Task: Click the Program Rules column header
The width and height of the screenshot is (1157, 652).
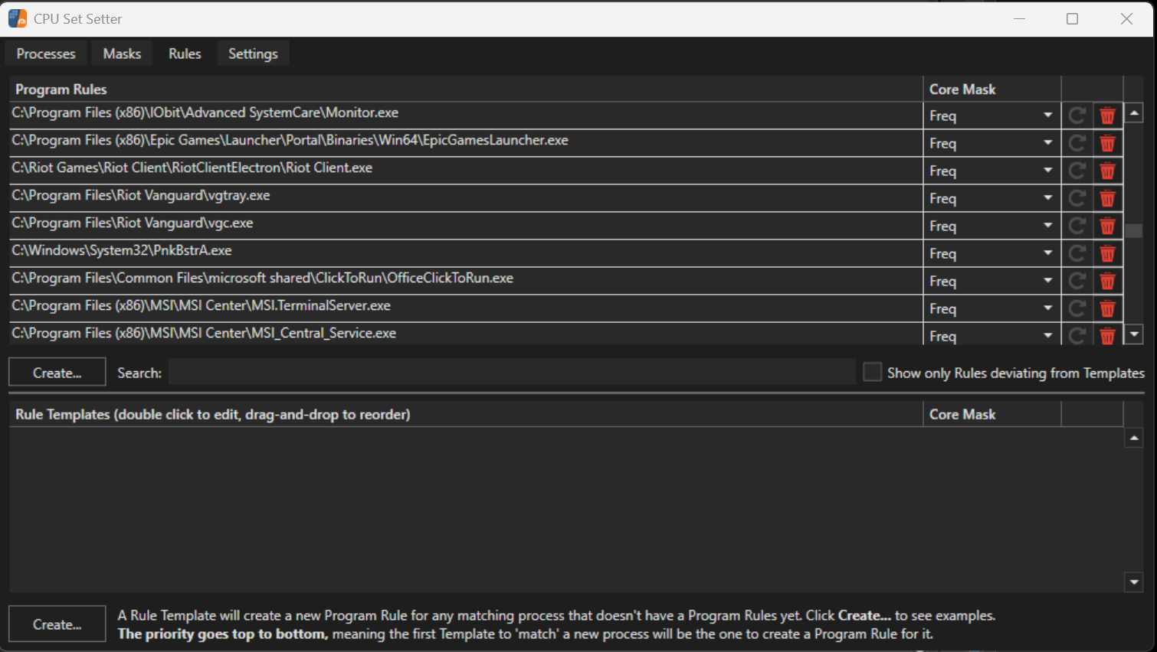Action: [x=466, y=89]
